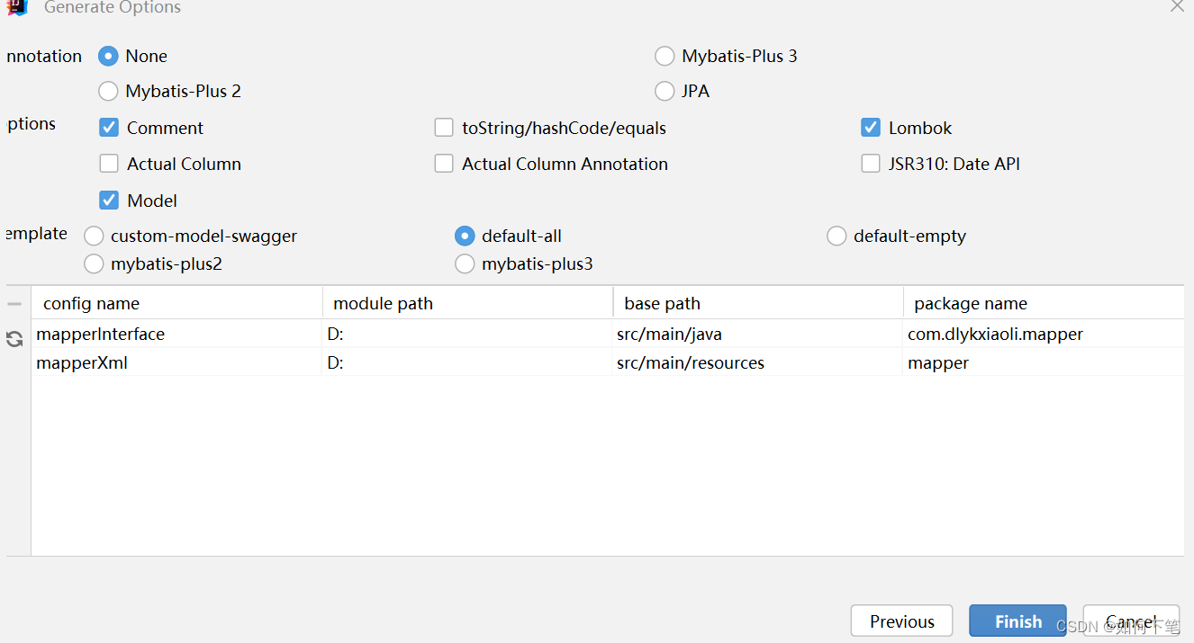Enable toString/hashCode/equals generation
Screen dimensions: 1194x643
pyautogui.click(x=444, y=127)
